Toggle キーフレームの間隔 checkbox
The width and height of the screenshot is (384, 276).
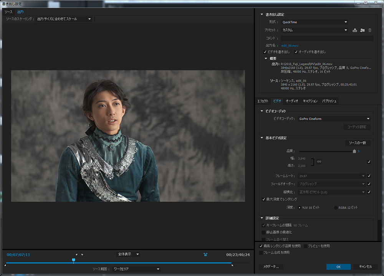point(263,225)
